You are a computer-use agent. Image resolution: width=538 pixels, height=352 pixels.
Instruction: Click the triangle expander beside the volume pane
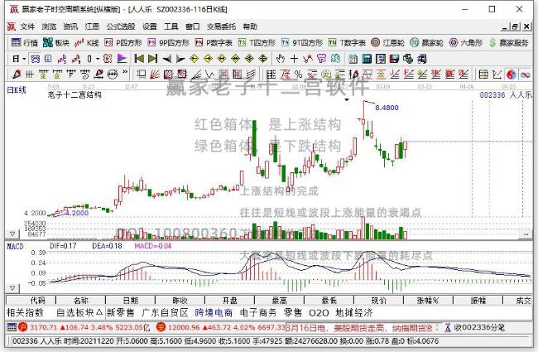click(x=12, y=234)
